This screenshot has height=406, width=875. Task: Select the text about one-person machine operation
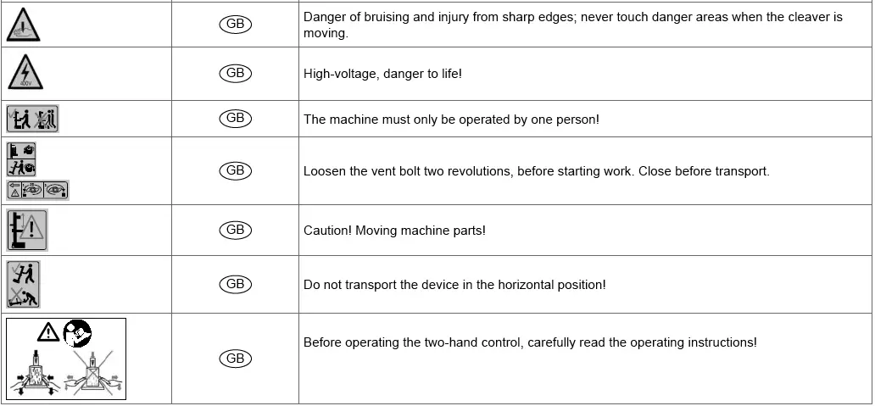[451, 120]
